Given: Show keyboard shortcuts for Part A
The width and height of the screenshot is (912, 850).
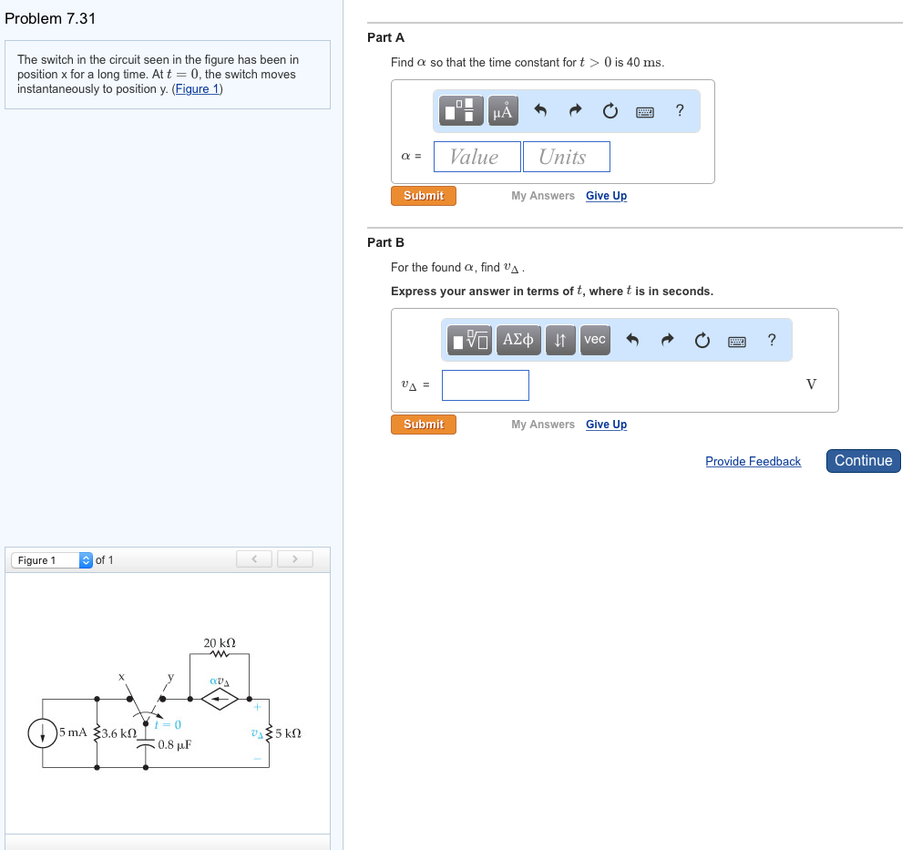Looking at the screenshot, I should click(645, 111).
